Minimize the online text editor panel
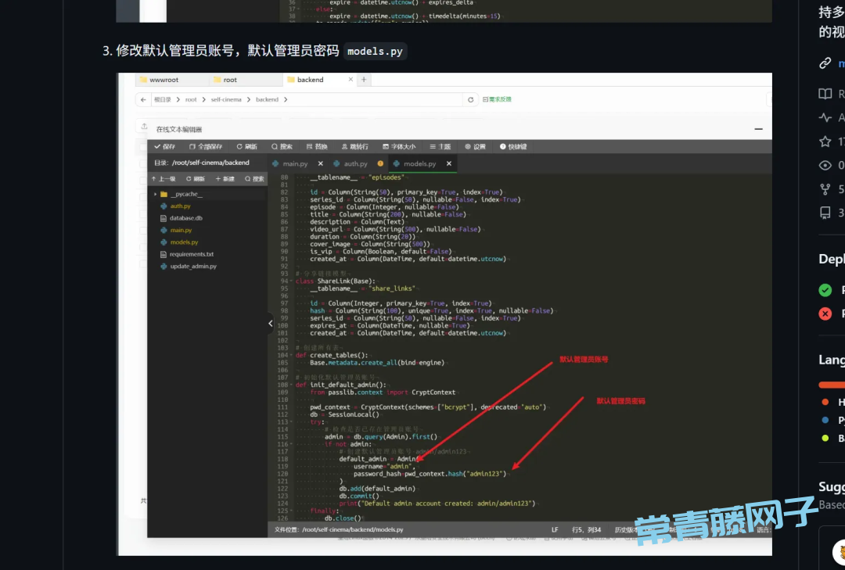 (757, 129)
